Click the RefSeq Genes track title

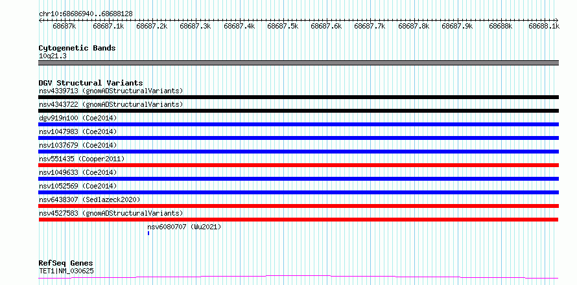(x=65, y=264)
